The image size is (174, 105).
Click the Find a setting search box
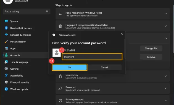click(x=27, y=11)
